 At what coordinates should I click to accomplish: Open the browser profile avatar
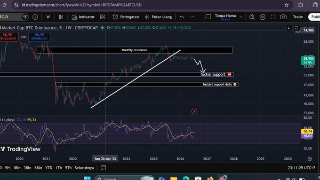coord(315,5)
